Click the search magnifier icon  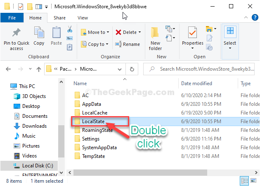152,69
